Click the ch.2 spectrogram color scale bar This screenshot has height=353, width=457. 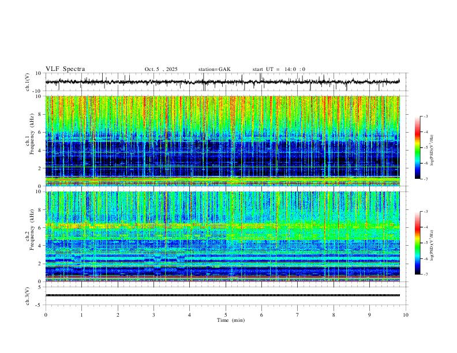point(418,243)
